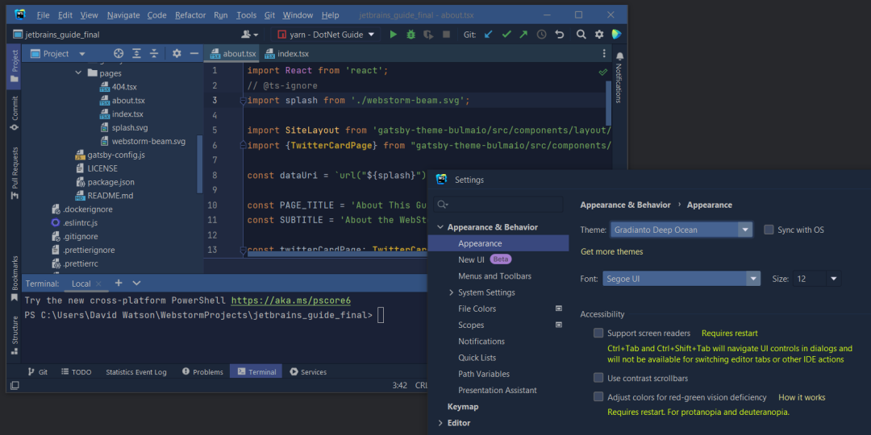Collapse all nodes in Project panel
871x435 pixels.
pos(154,53)
